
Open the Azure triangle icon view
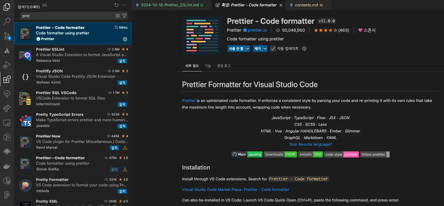pyautogui.click(x=7, y=50)
